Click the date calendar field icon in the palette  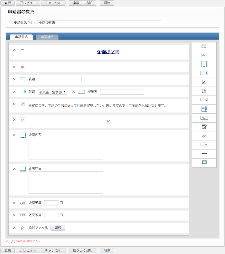coord(204,127)
